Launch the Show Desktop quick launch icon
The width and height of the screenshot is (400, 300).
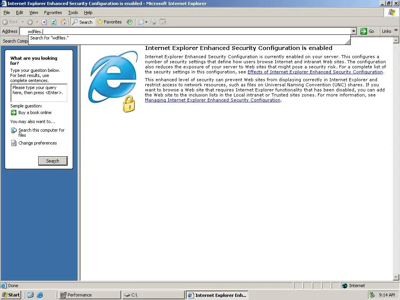[x=30, y=295]
